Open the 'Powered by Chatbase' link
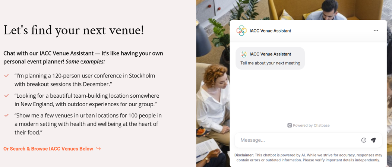The width and height of the screenshot is (392, 167). click(308, 126)
